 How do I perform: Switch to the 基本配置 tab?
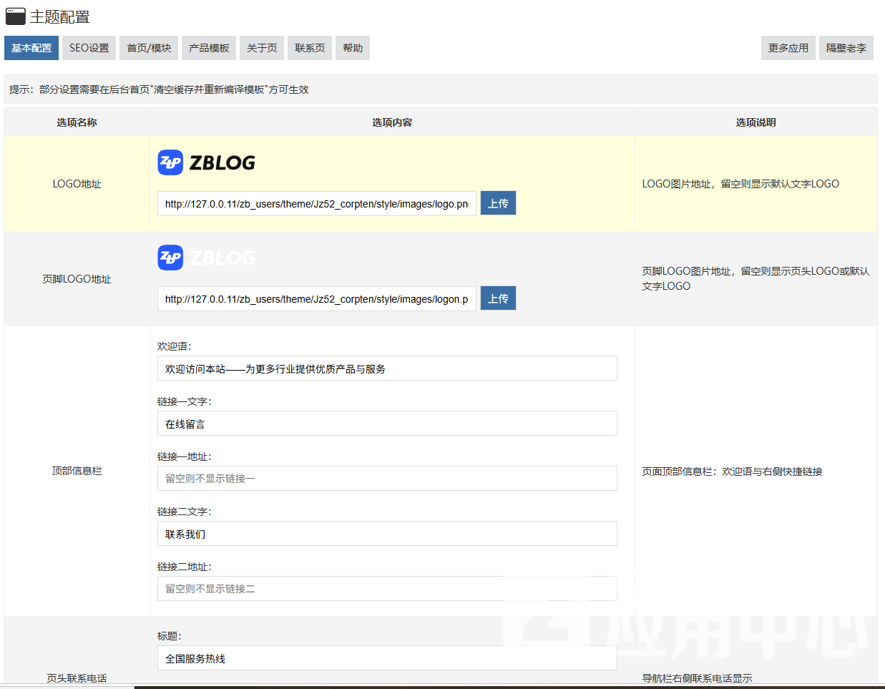tap(31, 48)
